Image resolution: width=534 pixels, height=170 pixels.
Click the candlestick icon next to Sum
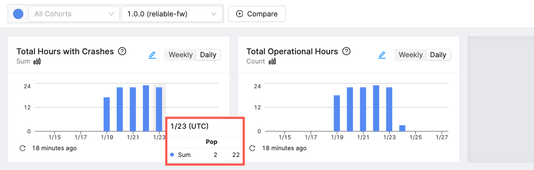point(37,61)
